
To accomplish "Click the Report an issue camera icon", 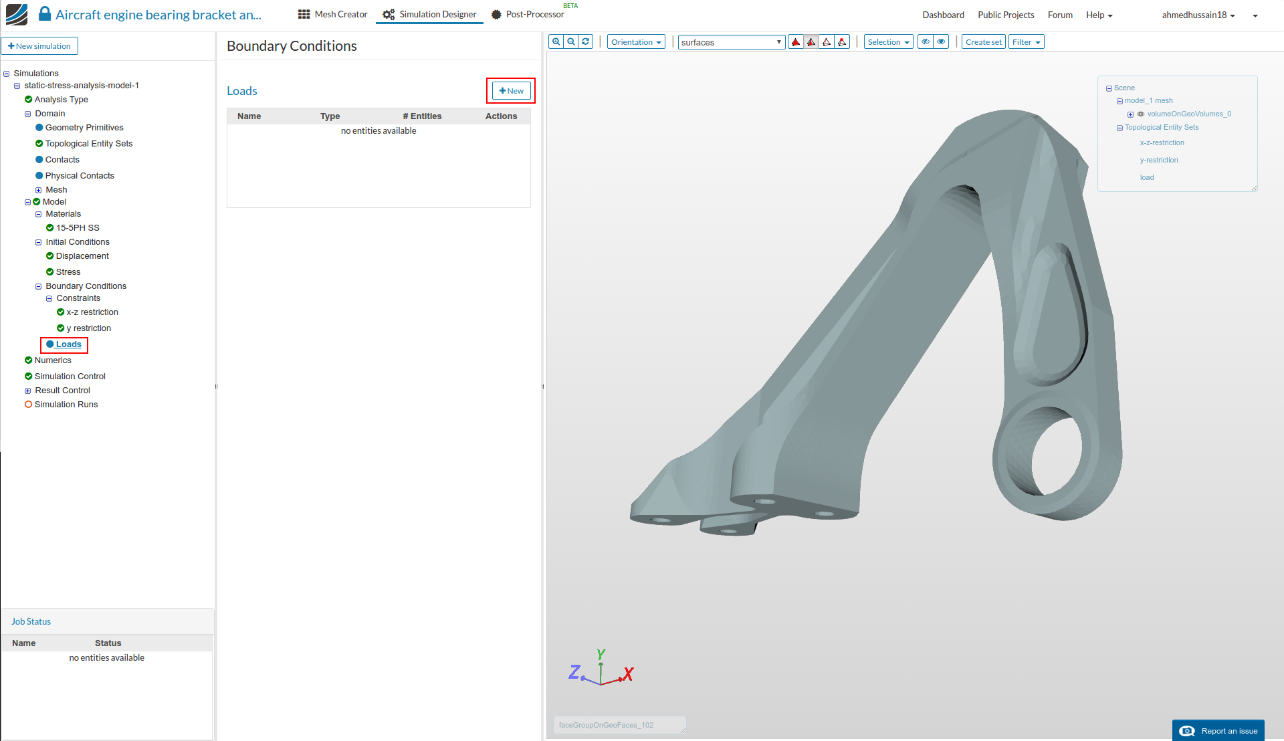I will pyautogui.click(x=1187, y=731).
